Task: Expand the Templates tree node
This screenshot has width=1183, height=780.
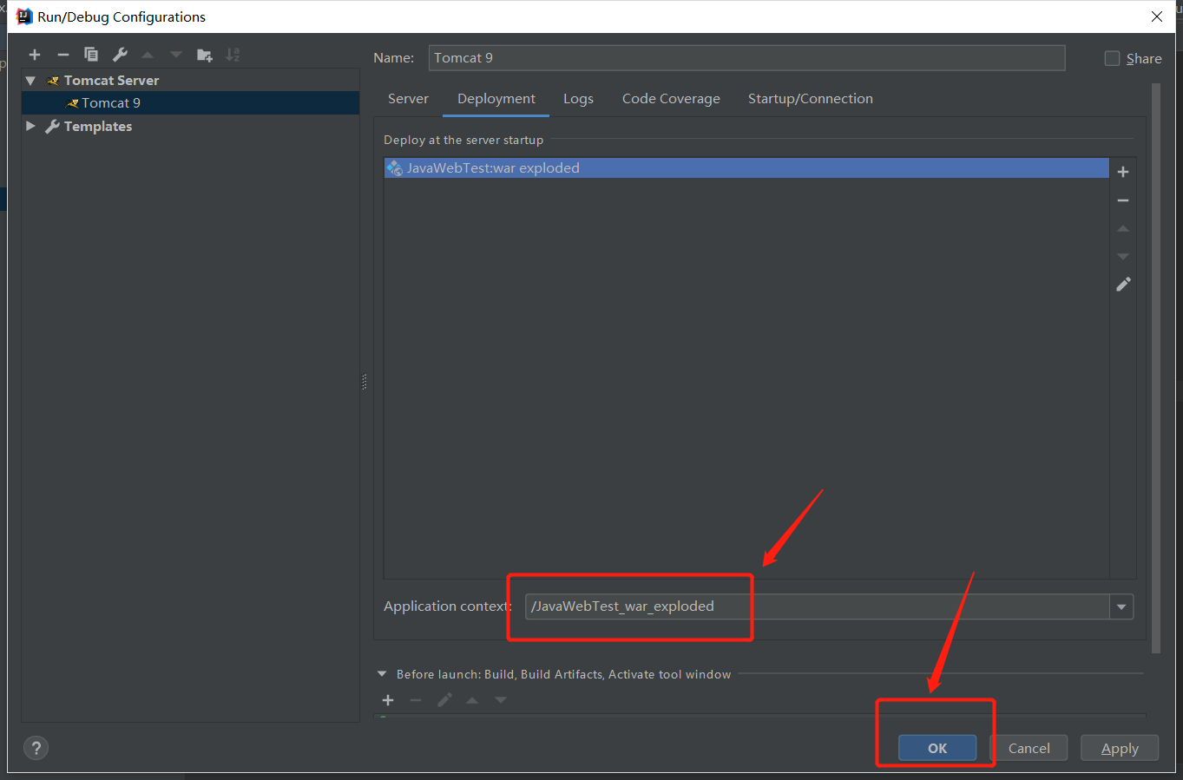Action: 30,126
